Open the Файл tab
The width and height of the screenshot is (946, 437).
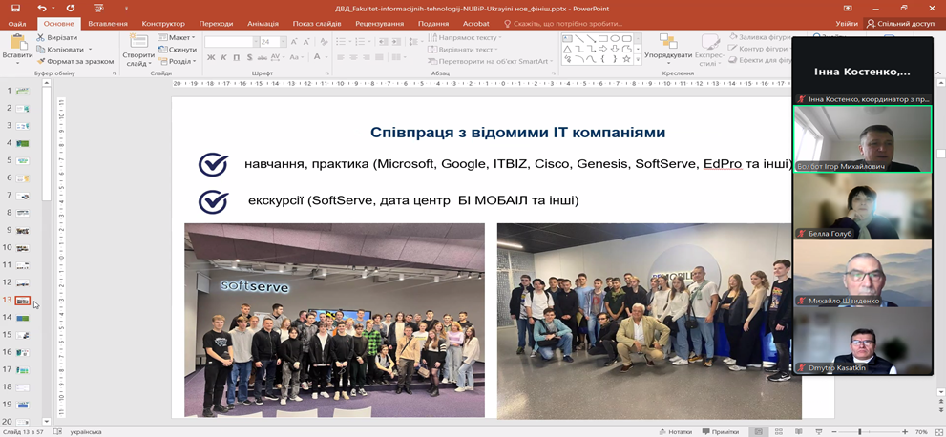pos(17,24)
